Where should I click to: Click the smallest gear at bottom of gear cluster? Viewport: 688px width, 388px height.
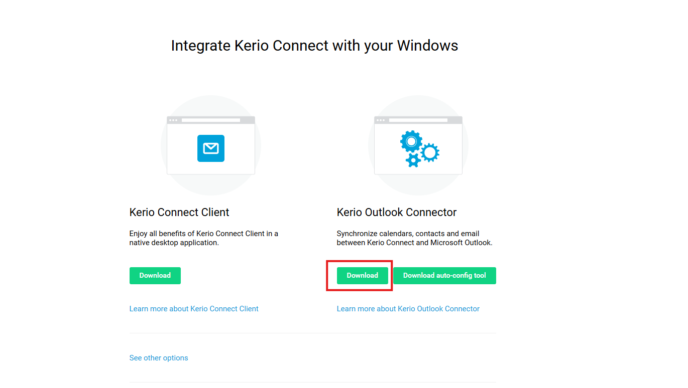(413, 160)
